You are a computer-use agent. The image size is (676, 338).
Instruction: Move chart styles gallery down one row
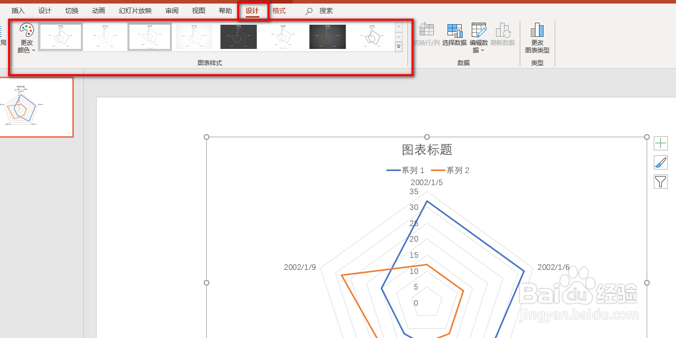pos(398,37)
